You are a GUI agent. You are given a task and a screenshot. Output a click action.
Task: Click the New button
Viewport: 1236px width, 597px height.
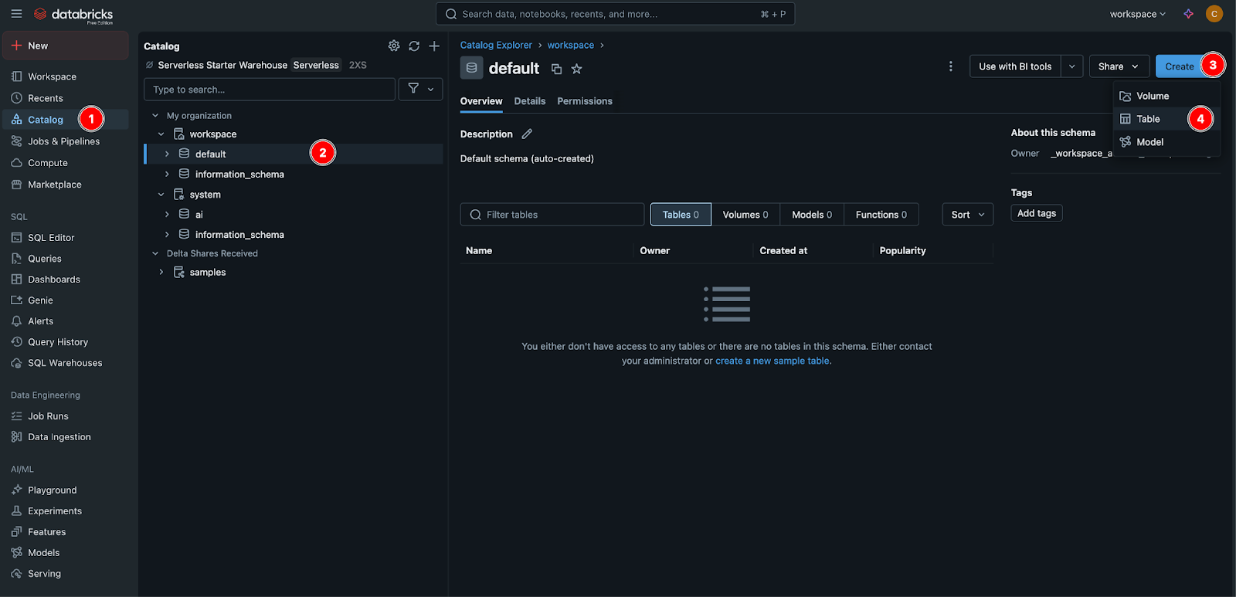[x=66, y=46]
